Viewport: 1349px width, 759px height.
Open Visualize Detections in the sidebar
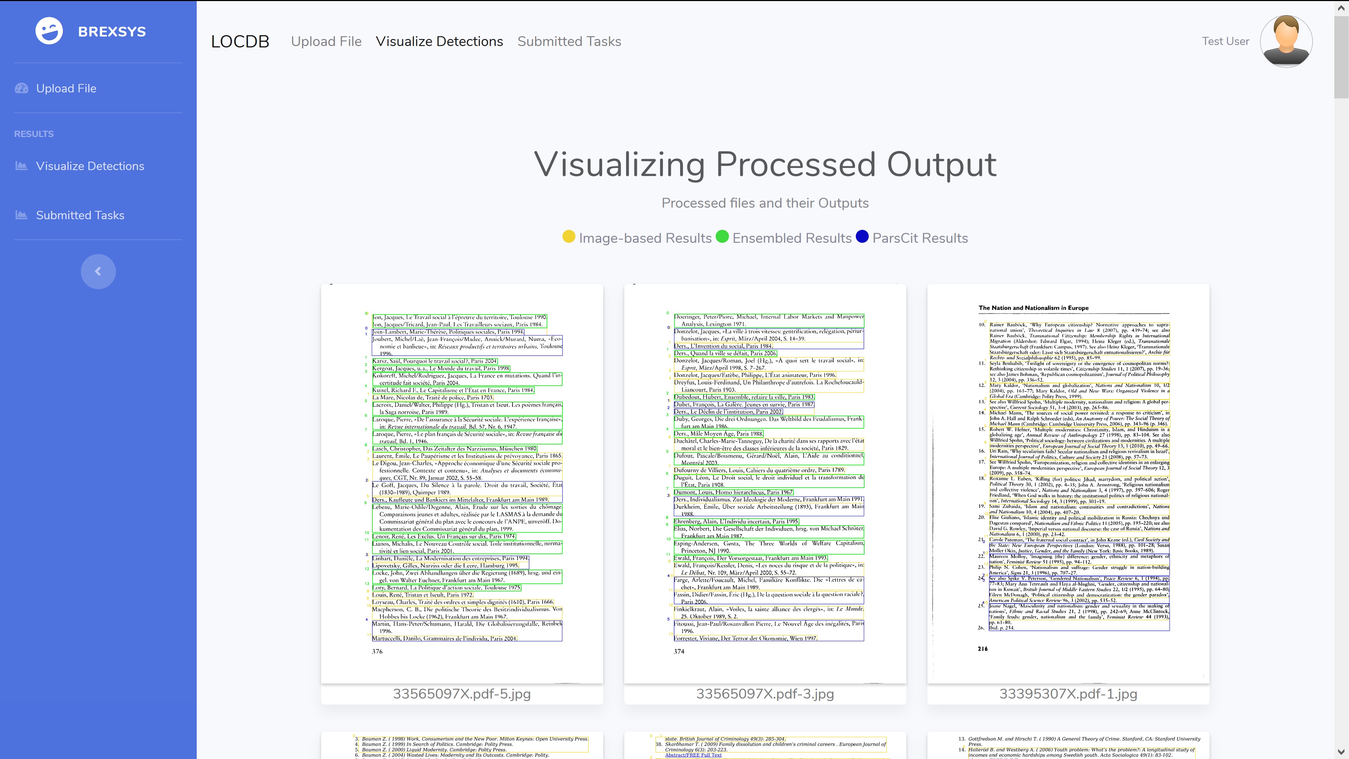click(x=90, y=166)
